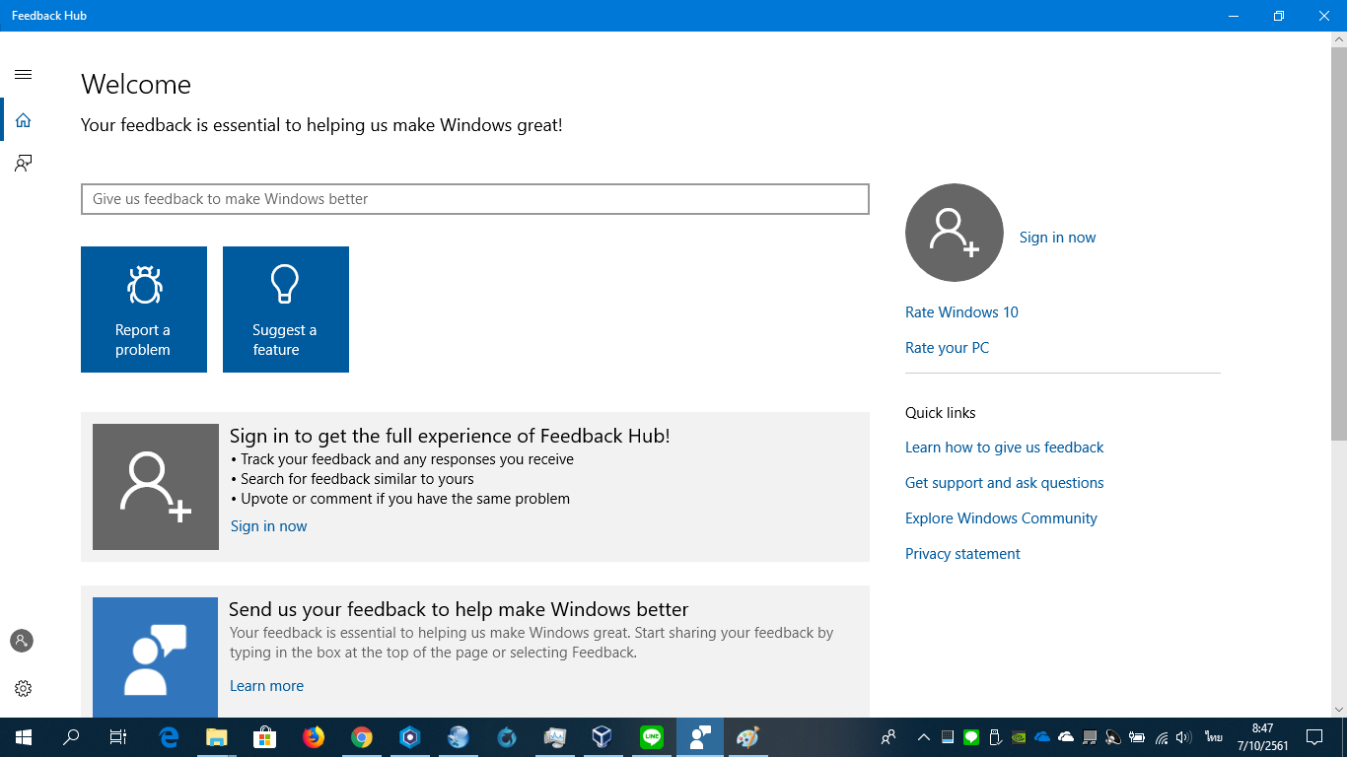Click the scrollbar down arrow
The height and width of the screenshot is (757, 1347).
(1338, 709)
